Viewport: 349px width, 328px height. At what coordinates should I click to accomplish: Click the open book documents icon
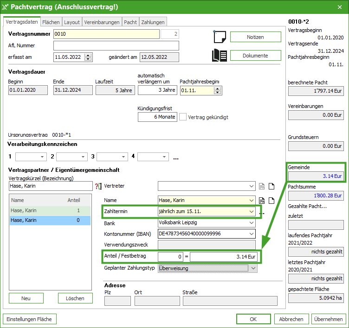pyautogui.click(x=220, y=55)
